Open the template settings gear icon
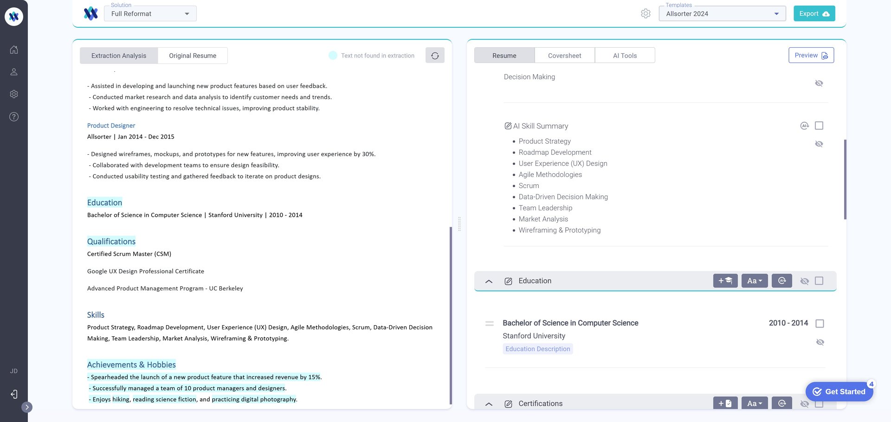This screenshot has height=422, width=891. click(x=646, y=13)
